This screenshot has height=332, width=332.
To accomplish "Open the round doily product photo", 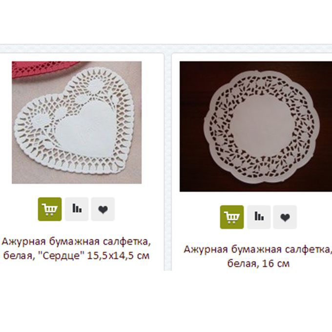I will [x=256, y=126].
